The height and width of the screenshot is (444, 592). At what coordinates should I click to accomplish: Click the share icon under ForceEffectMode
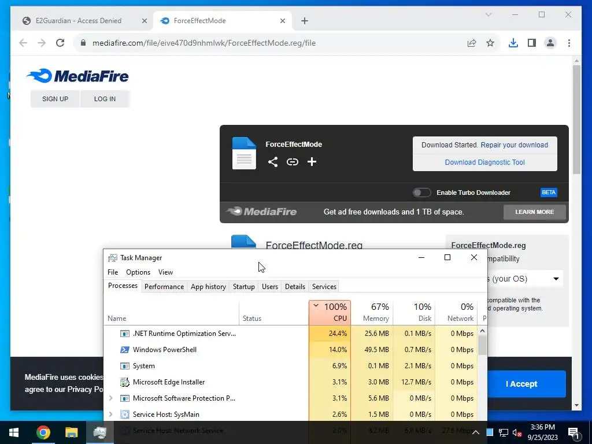click(273, 162)
